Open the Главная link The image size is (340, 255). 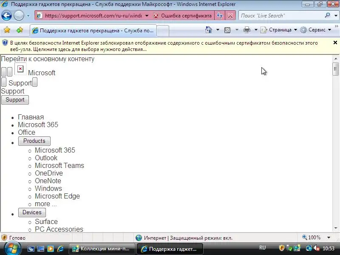[31, 117]
